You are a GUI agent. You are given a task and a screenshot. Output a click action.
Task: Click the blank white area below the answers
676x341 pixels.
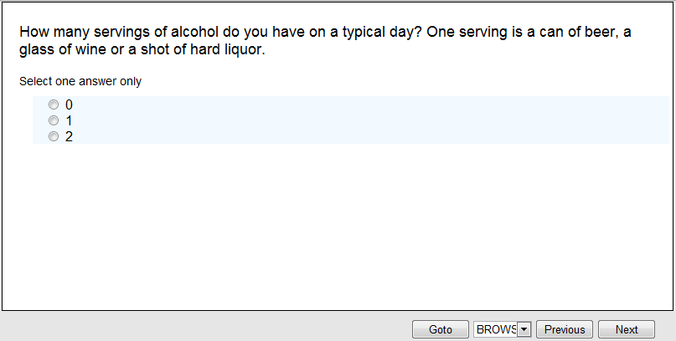335,226
